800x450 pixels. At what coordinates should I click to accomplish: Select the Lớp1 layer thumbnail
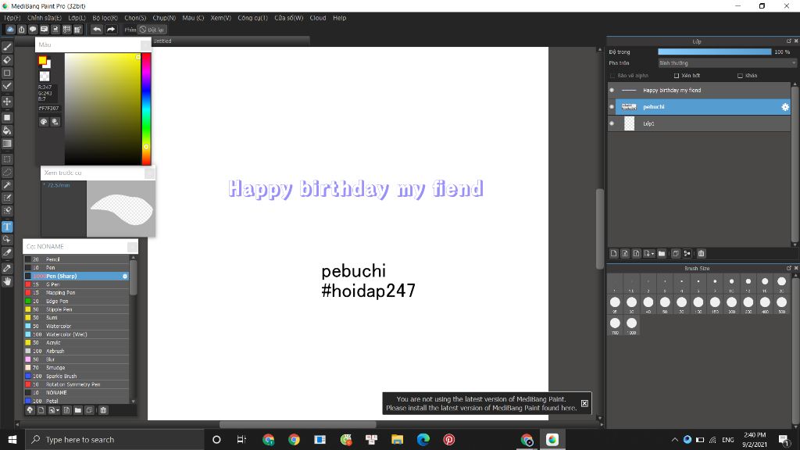[629, 123]
